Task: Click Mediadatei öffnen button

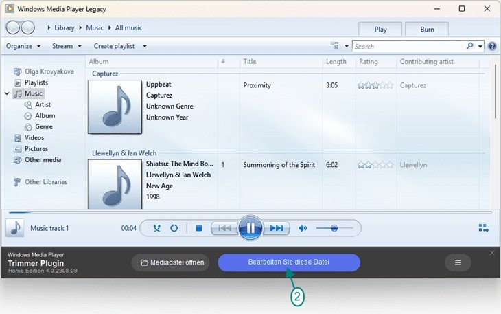Action: click(x=170, y=262)
